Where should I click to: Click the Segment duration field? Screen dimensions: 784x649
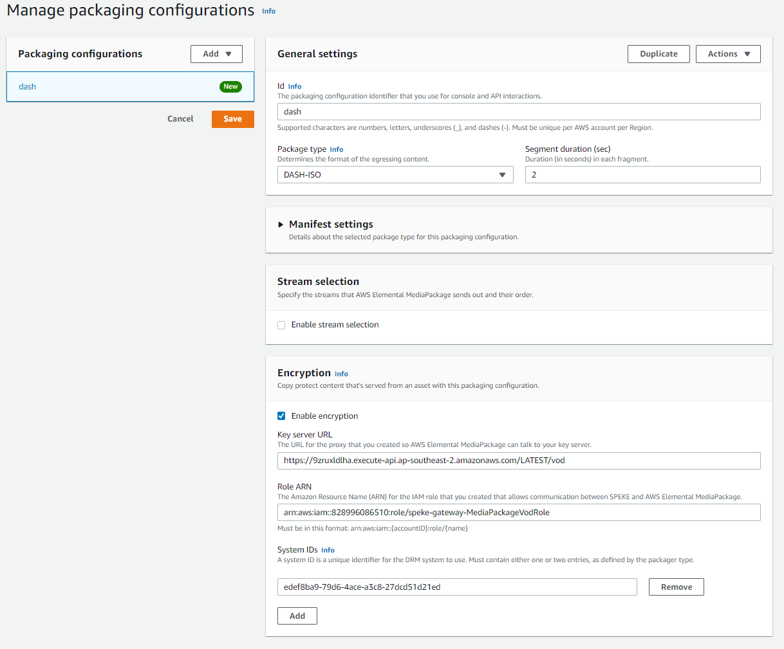pyautogui.click(x=642, y=174)
